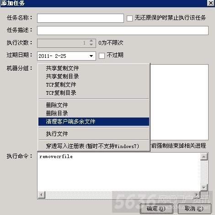Check the 不过期 checkbox
This screenshot has height=215, width=215.
pyautogui.click(x=102, y=56)
